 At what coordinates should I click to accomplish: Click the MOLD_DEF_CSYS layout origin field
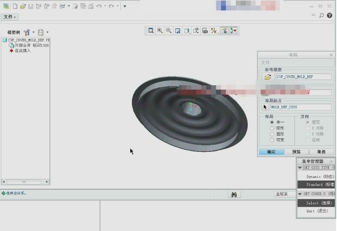pos(301,107)
